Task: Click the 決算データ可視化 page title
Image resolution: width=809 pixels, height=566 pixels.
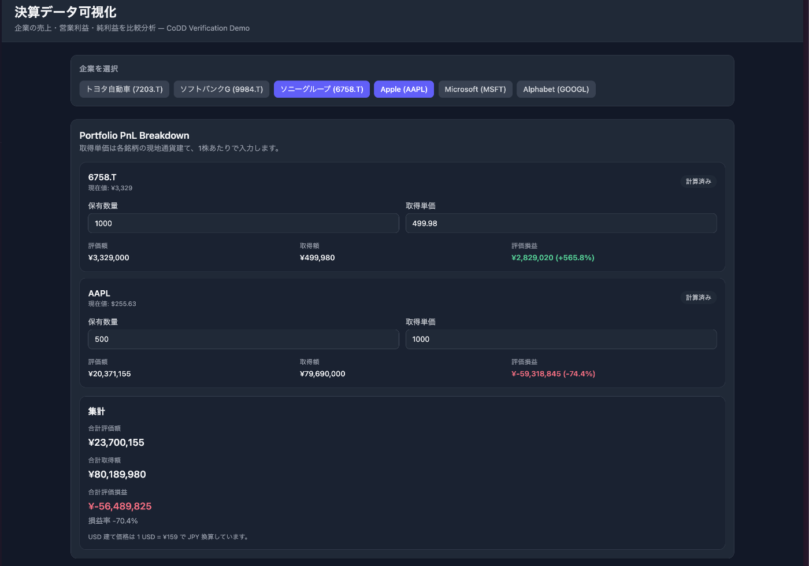Action: click(65, 12)
